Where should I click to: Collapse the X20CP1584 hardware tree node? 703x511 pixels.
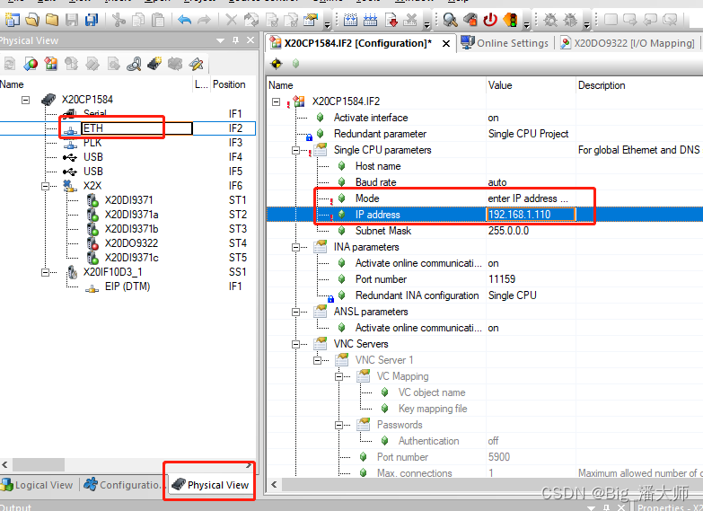pos(26,100)
